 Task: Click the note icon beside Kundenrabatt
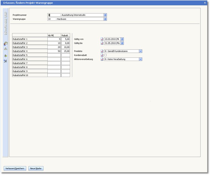pos(102,55)
